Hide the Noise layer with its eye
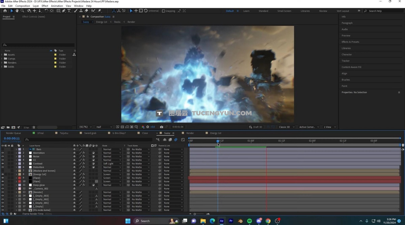 tap(3, 156)
